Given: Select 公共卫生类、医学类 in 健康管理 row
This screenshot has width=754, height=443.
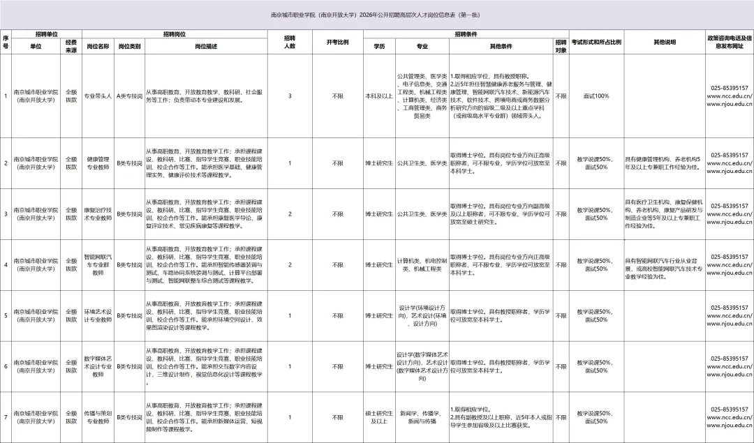Looking at the screenshot, I should coord(422,163).
